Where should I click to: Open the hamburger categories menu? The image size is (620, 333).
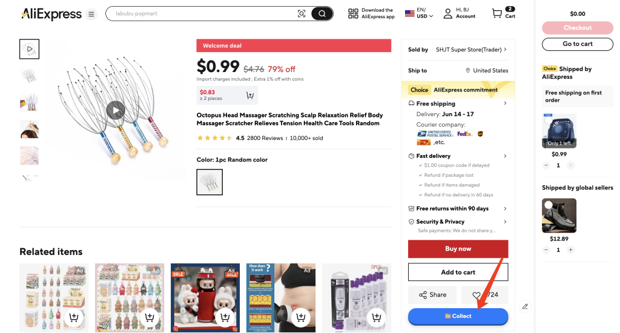[91, 14]
